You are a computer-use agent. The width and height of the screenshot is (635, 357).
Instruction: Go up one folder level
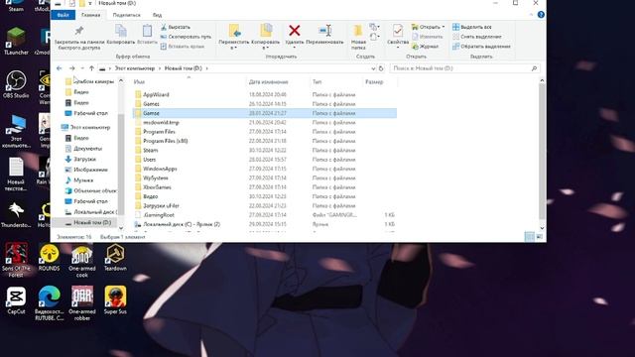coord(91,68)
